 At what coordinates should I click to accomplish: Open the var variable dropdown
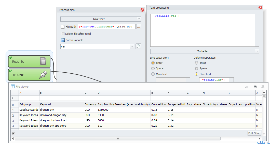(132, 46)
